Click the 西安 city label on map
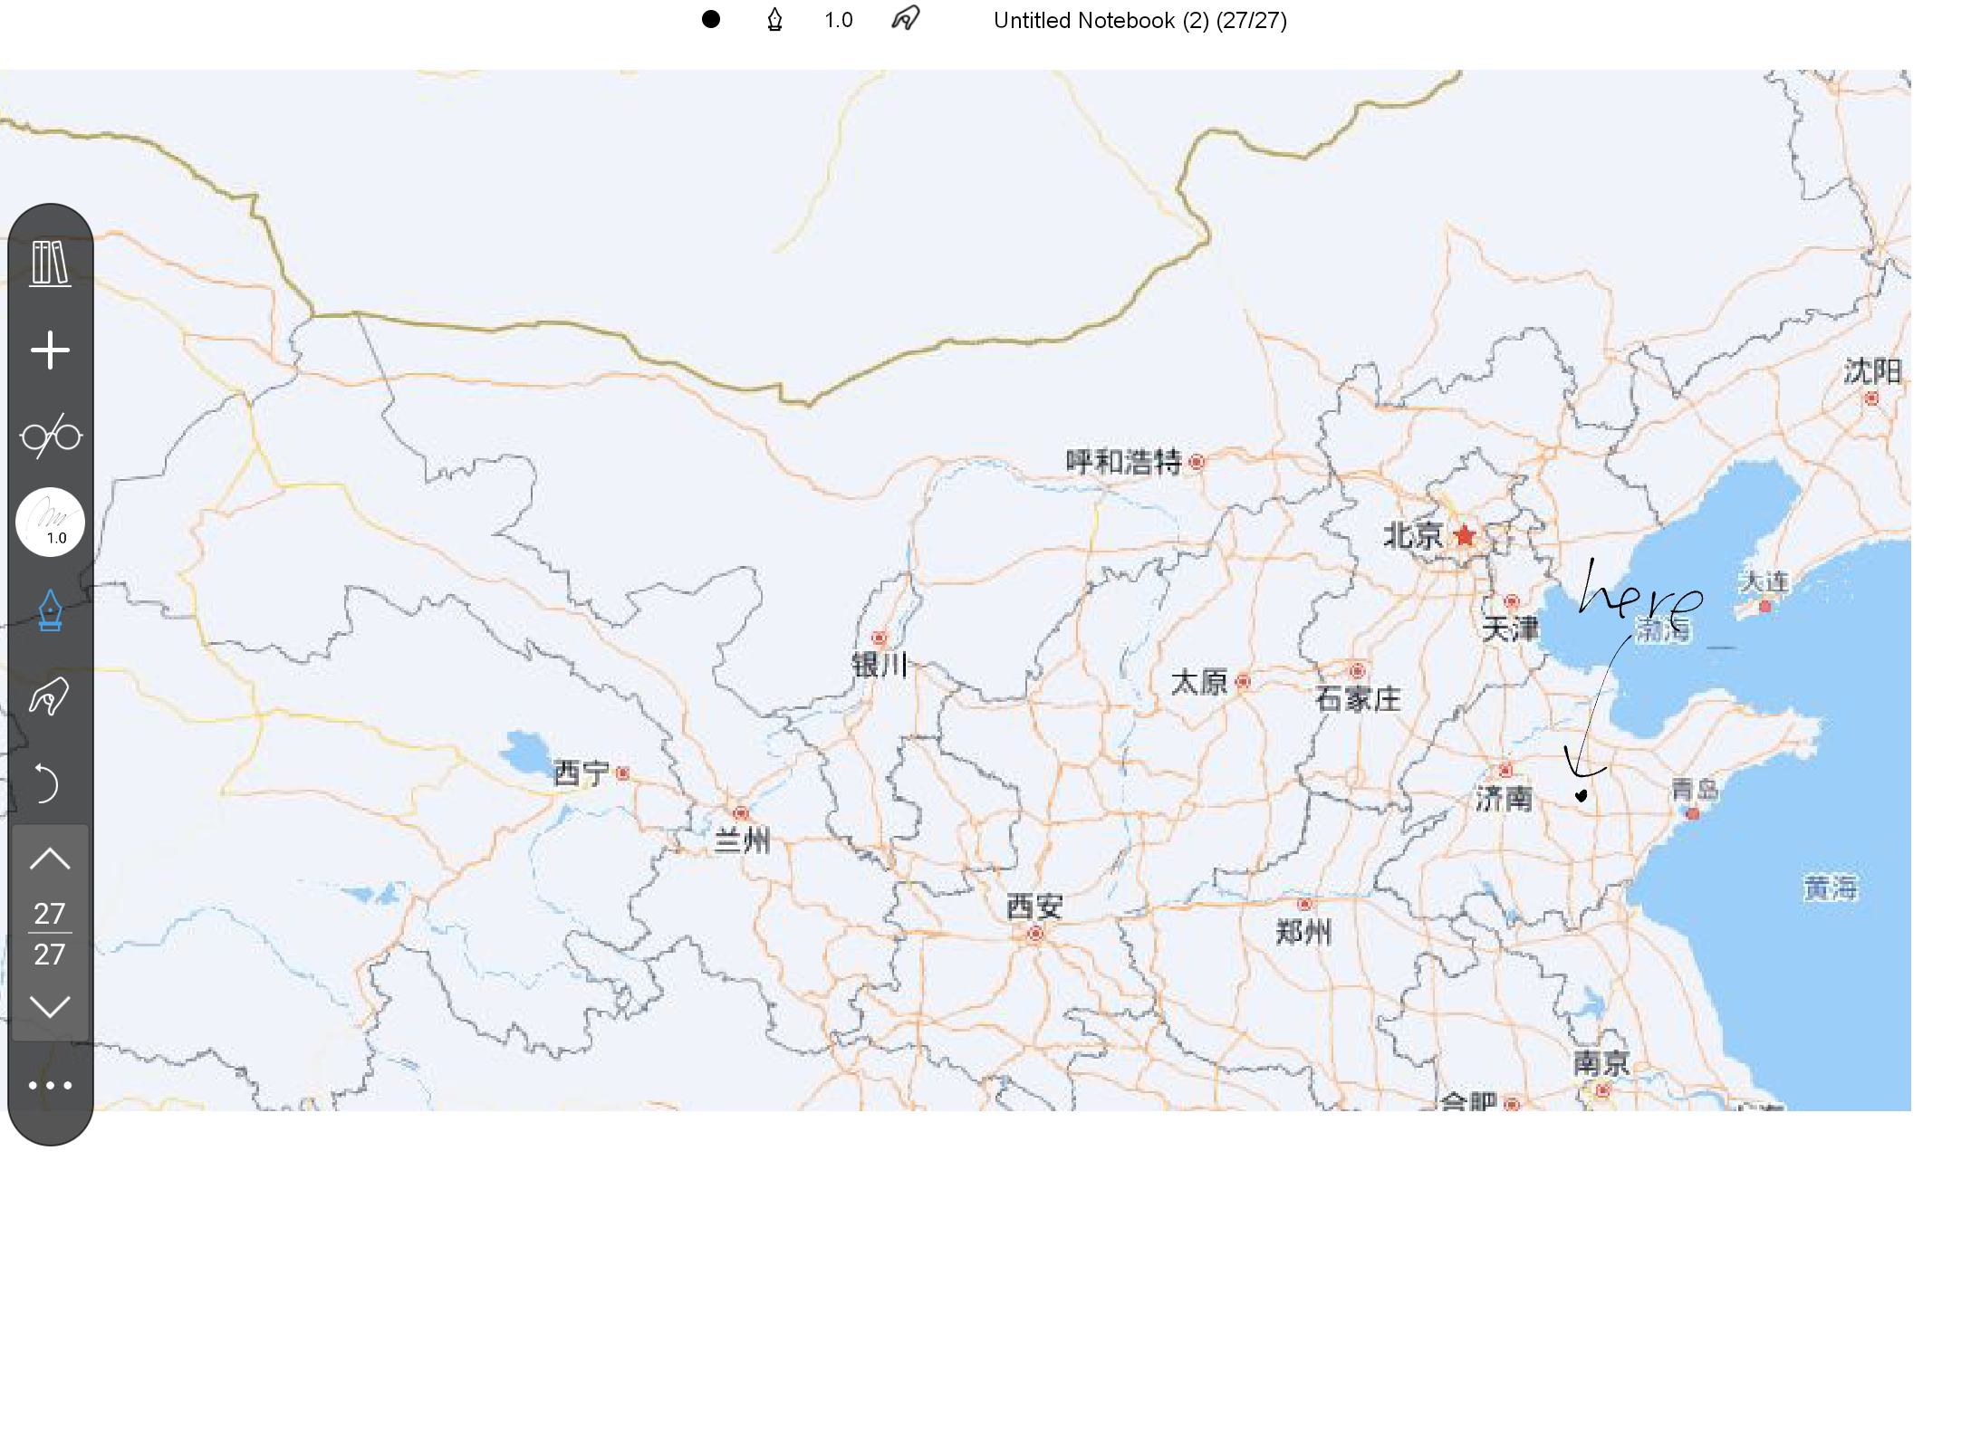The width and height of the screenshot is (1971, 1449). tap(1034, 905)
